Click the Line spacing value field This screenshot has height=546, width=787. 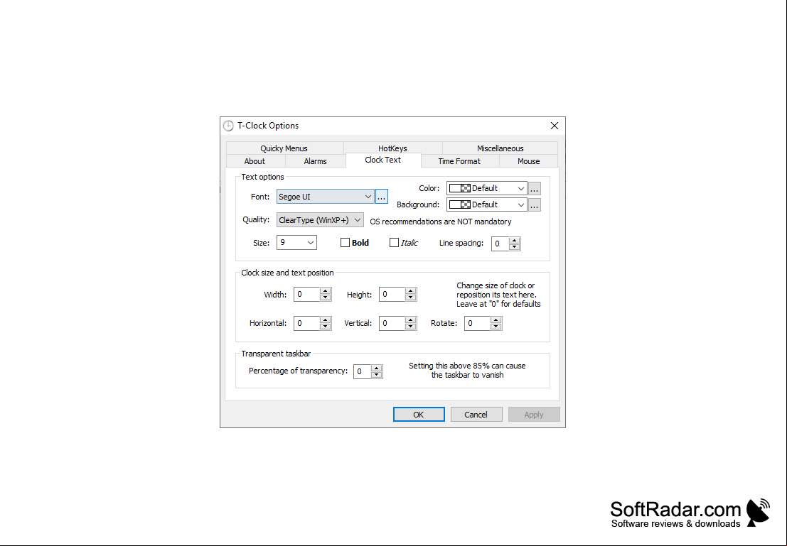pyautogui.click(x=500, y=244)
